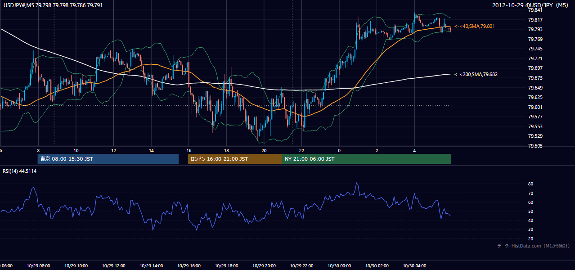Select the Tokyo 08:00-15:30 JST session bar
This screenshot has height=270, width=575.
pos(108,159)
